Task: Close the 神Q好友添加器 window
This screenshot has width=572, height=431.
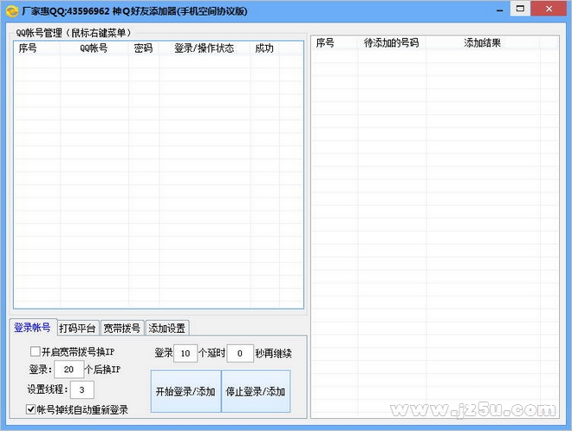Action: pyautogui.click(x=551, y=8)
